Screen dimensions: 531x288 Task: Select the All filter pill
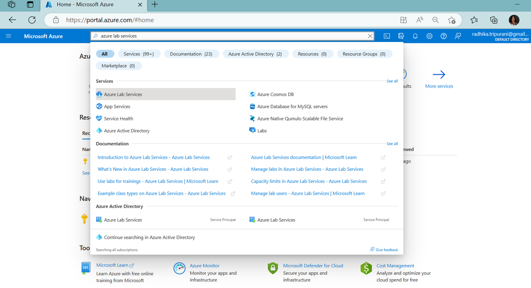pos(105,54)
